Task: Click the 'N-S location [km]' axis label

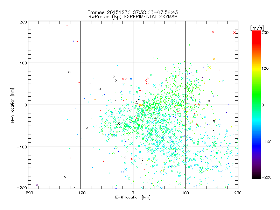Action: [x=12, y=105]
